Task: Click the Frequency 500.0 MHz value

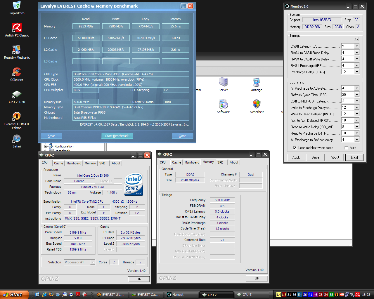Action: coord(222,200)
